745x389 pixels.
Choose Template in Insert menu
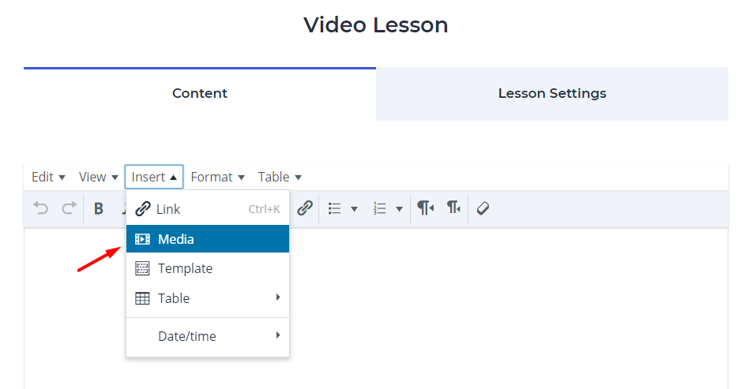(208, 268)
